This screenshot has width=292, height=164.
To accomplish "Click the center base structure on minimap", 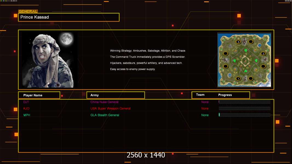I will pyautogui.click(x=245, y=61).
